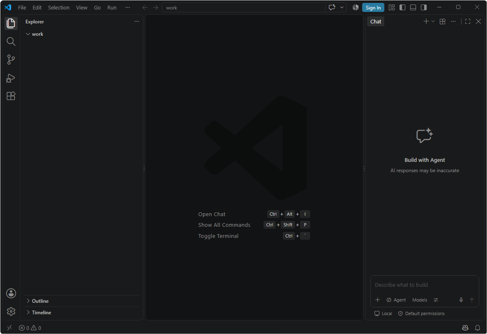
Task: Click the chat sparkle icon in title bar
Action: (x=332, y=7)
